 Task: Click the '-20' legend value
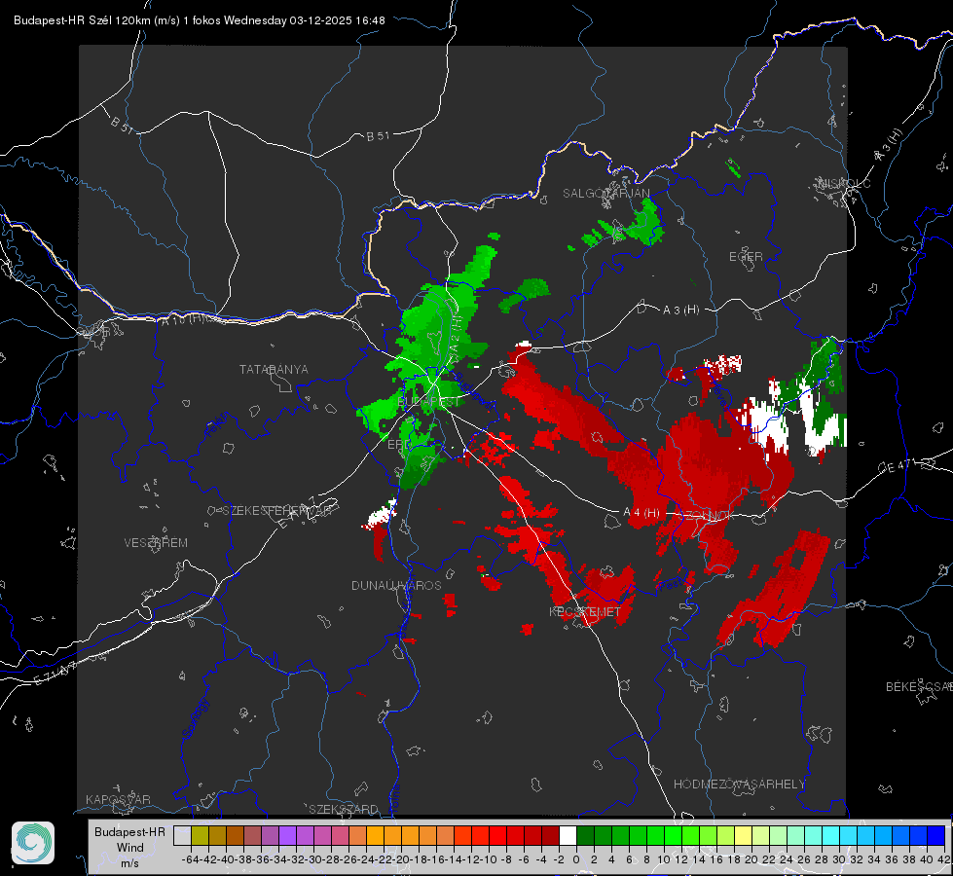400,859
